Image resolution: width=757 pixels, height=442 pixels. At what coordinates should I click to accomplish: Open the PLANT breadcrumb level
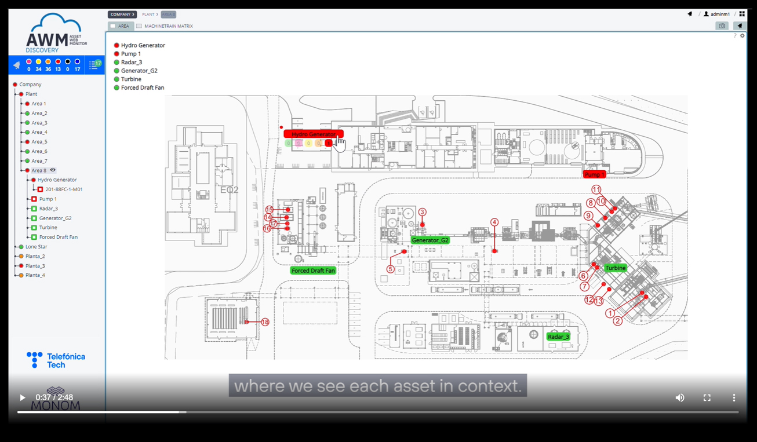(148, 14)
